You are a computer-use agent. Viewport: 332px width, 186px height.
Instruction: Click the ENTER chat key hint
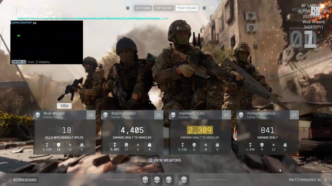point(19,62)
